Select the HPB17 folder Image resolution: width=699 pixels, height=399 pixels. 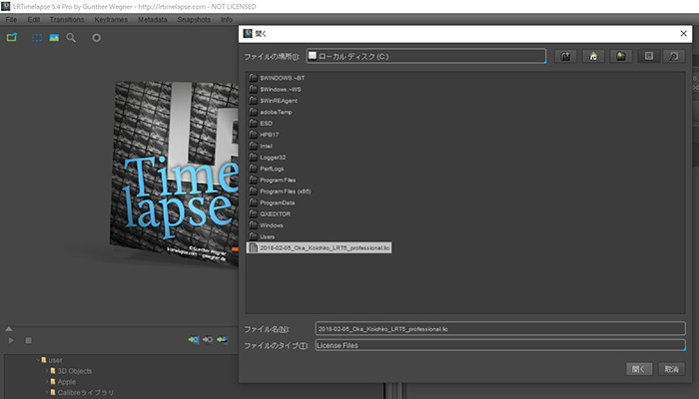point(265,135)
